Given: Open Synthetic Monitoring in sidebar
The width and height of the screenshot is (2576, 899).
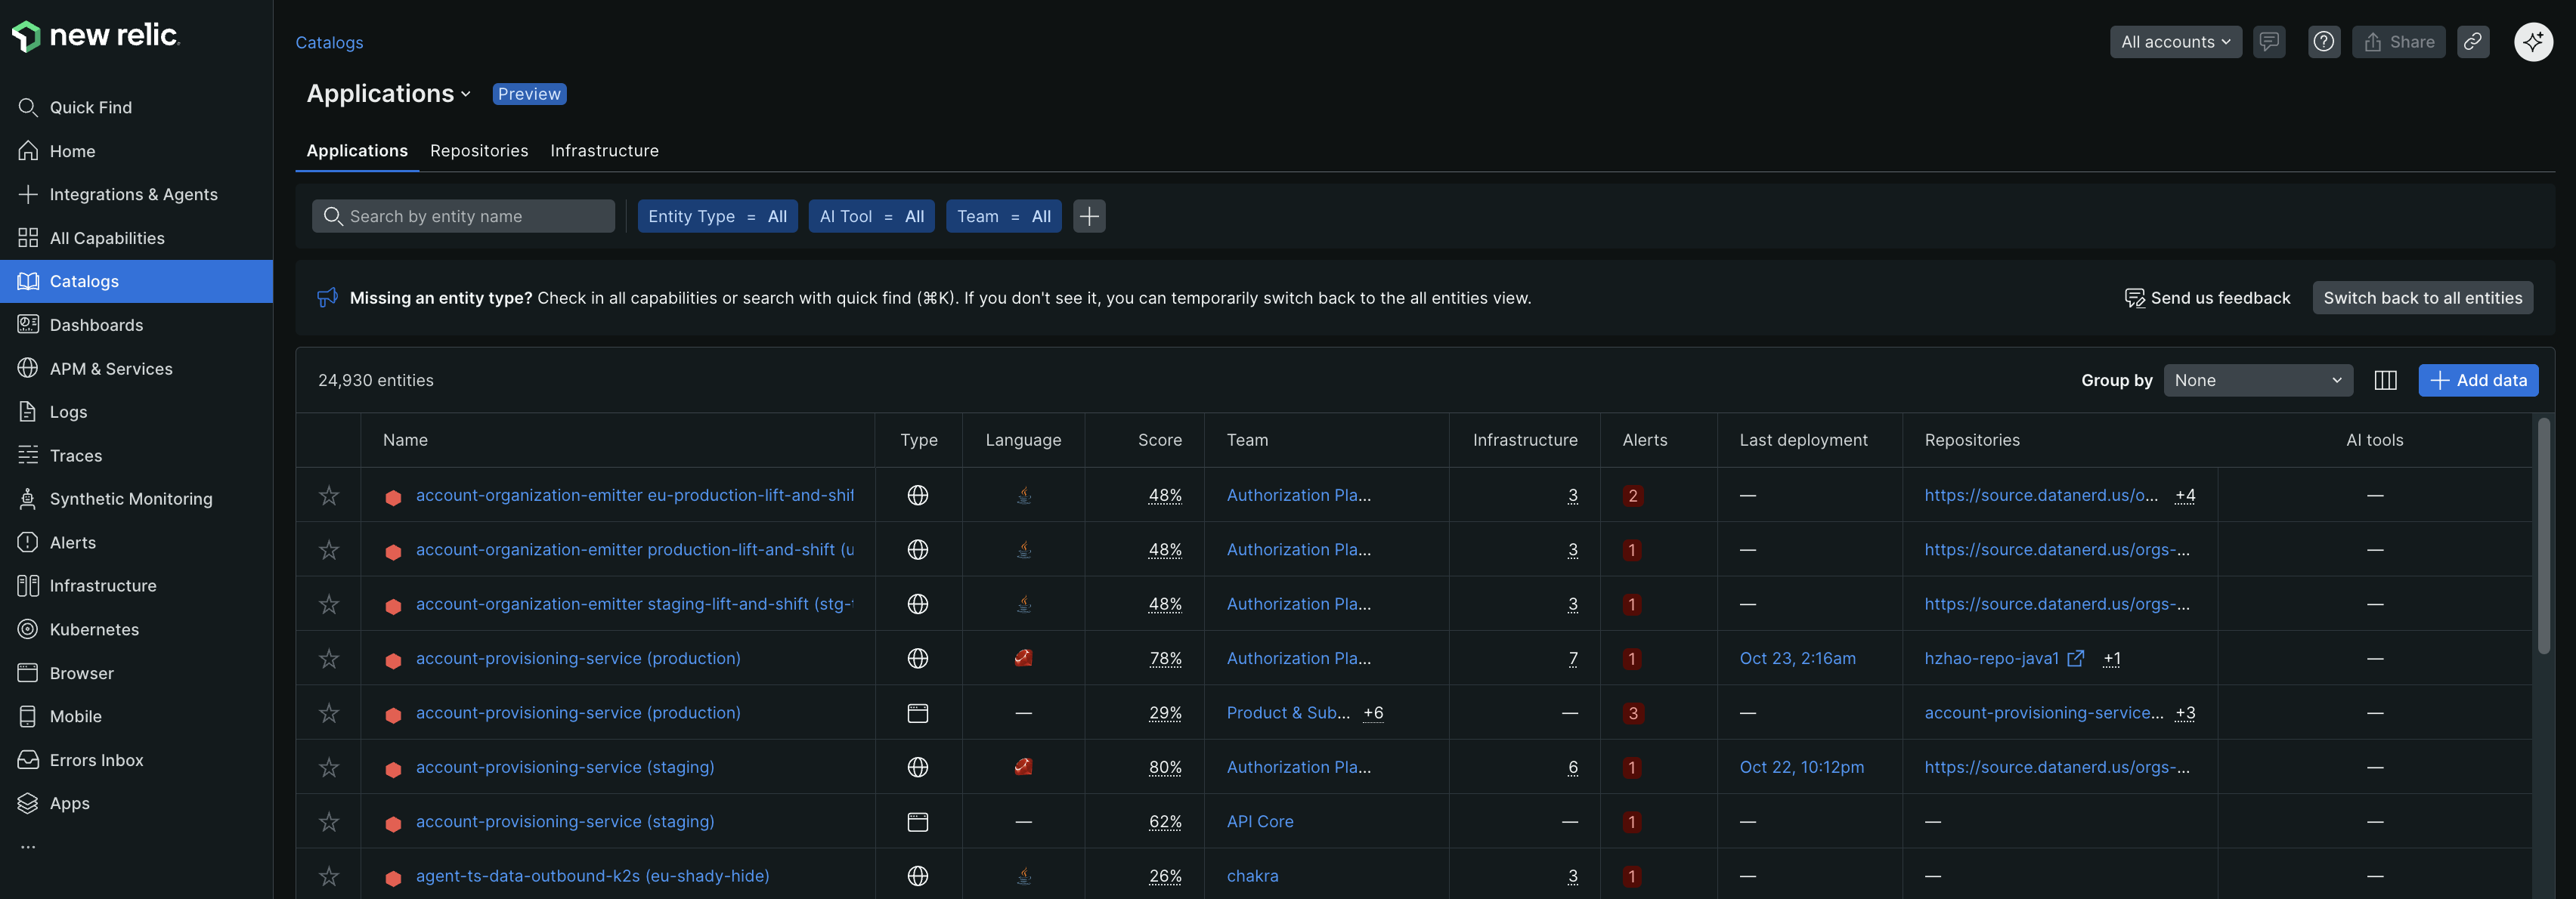Looking at the screenshot, I should (x=130, y=498).
